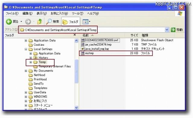Click the green Go (移動) button
The height and width of the screenshot is (118, 193).
177,29
